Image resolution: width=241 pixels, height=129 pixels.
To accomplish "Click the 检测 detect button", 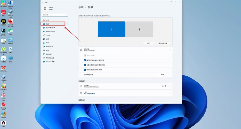I will pyautogui.click(x=162, y=75).
